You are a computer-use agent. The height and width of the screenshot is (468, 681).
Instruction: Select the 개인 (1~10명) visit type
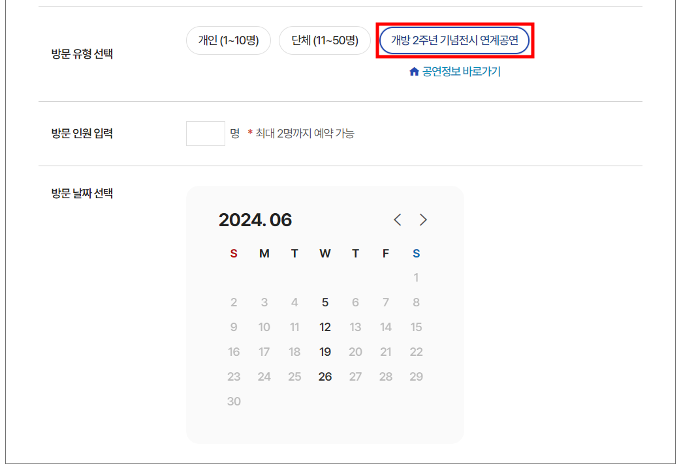point(228,40)
